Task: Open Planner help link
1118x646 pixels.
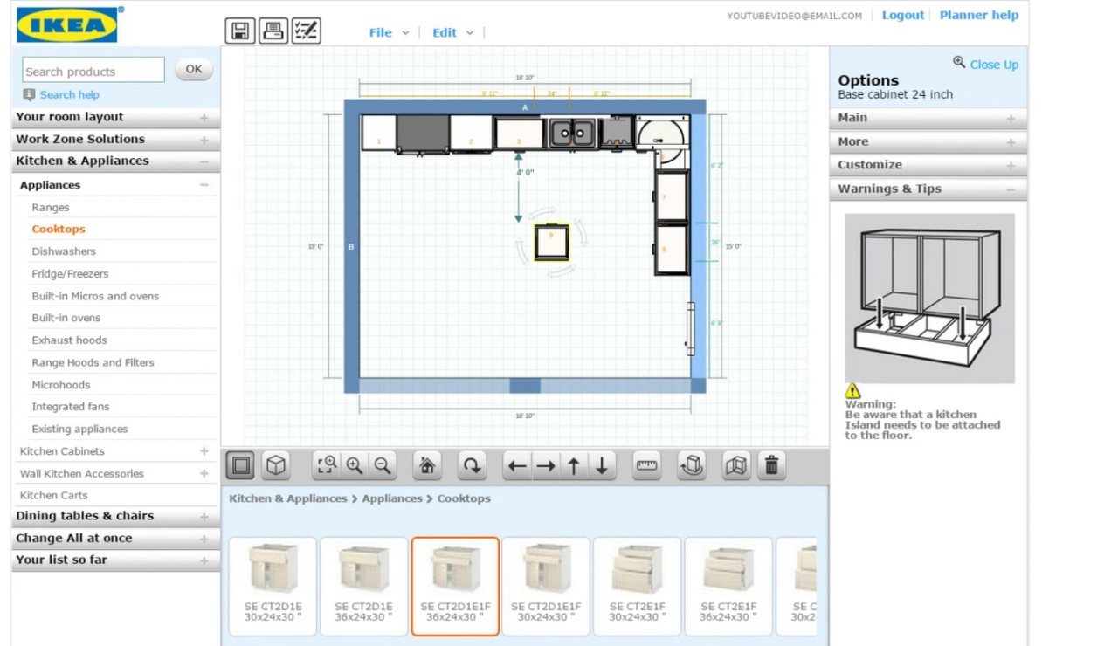Action: (x=979, y=15)
